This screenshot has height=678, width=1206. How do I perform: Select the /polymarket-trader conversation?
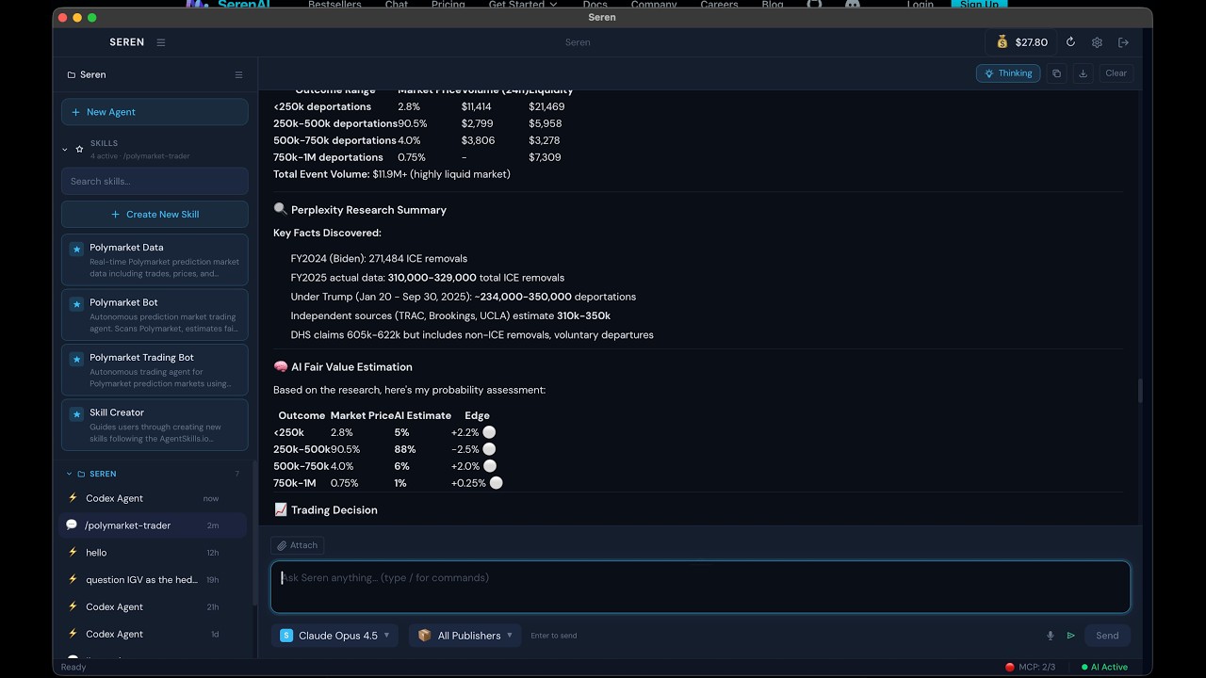pyautogui.click(x=154, y=525)
